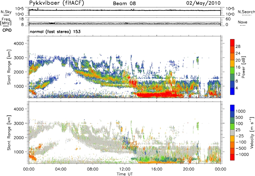Screen dimensions: 255x176
Task: Click velocity color bar value 25
Action: (238, 130)
